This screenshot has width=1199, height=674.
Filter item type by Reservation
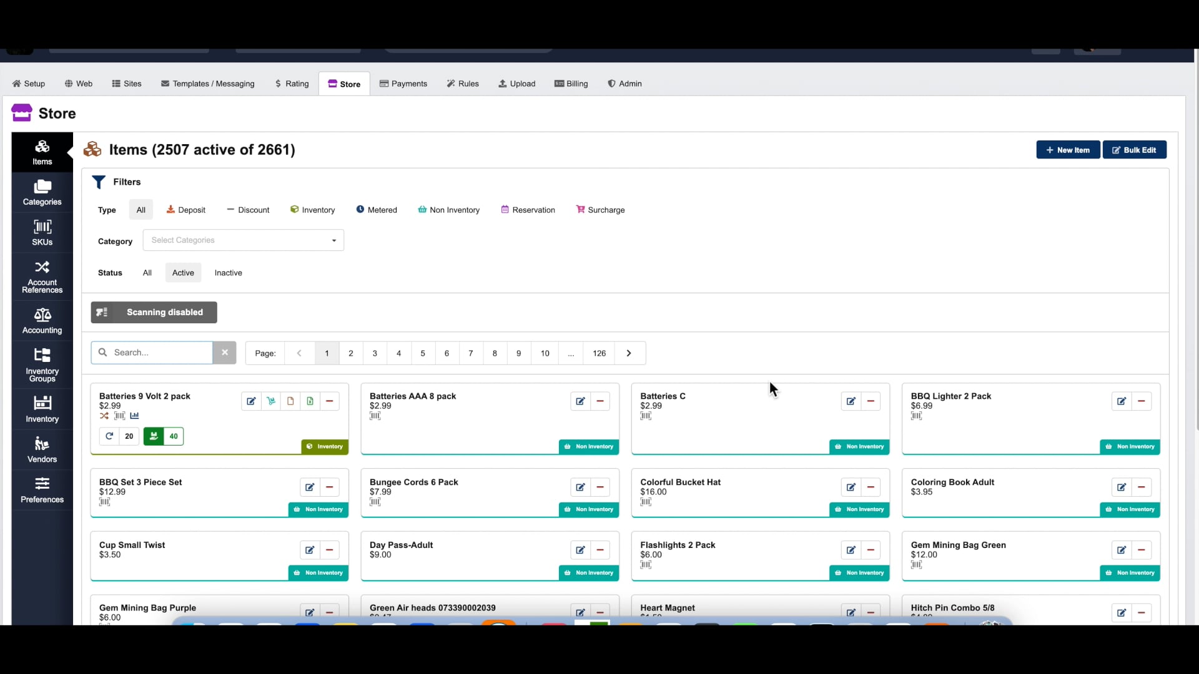528,210
